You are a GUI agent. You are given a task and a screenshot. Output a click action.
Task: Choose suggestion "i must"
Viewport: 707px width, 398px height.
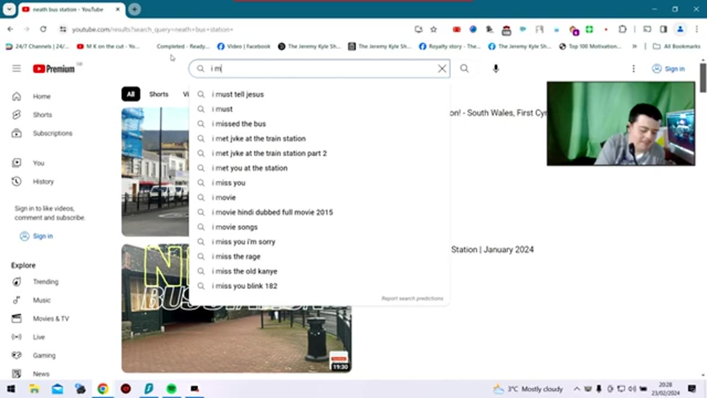319,109
